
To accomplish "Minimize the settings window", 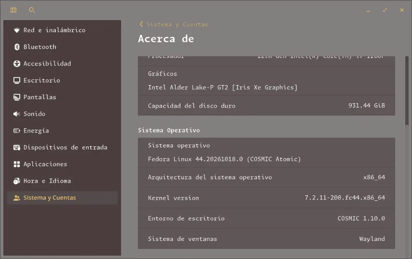I will [x=368, y=10].
